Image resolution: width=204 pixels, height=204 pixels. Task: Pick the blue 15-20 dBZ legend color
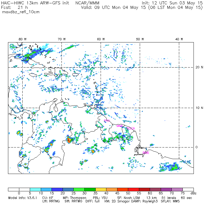click(57, 189)
